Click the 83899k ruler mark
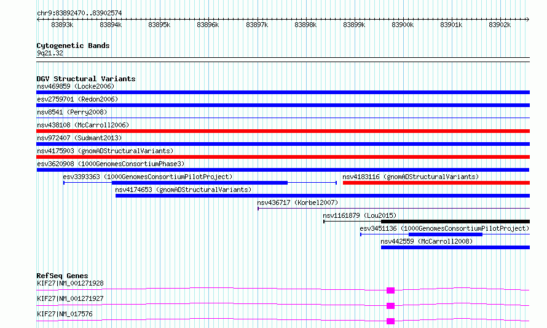The image size is (547, 328). pyautogui.click(x=354, y=25)
